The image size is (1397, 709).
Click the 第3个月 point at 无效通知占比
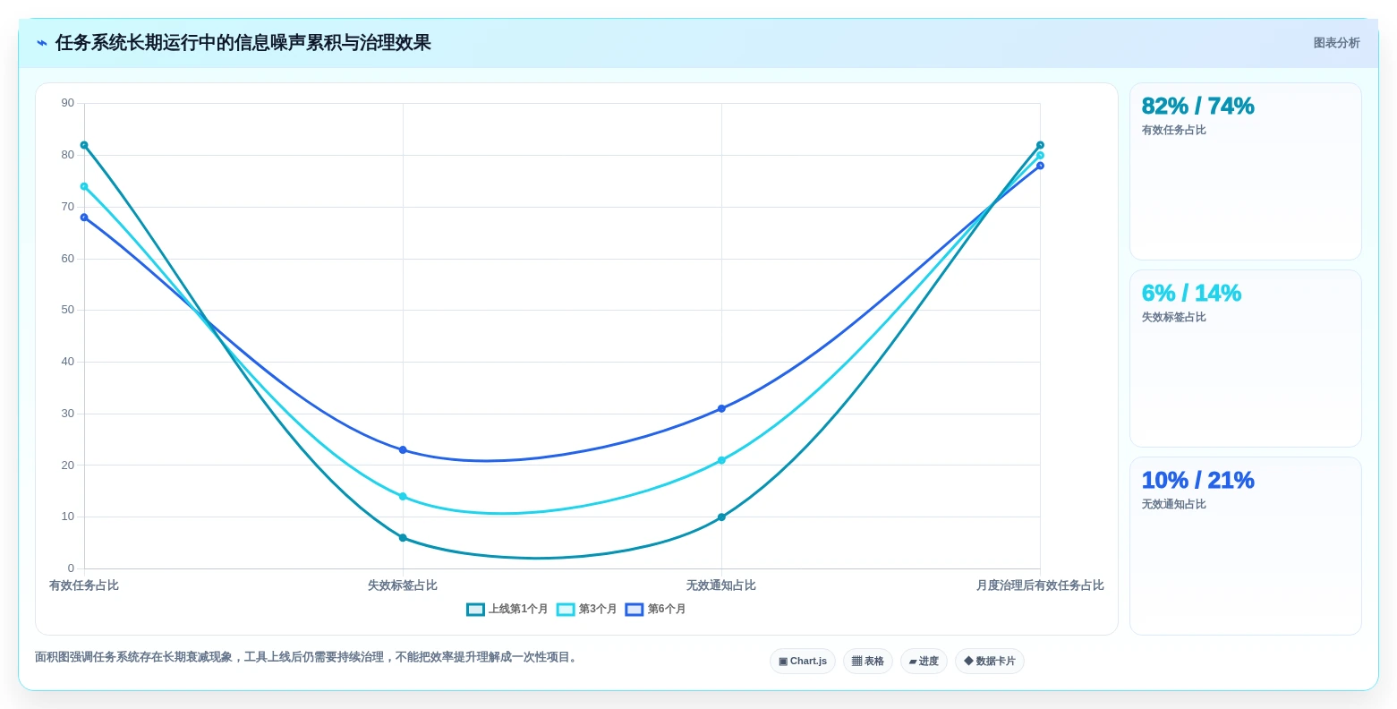point(721,461)
